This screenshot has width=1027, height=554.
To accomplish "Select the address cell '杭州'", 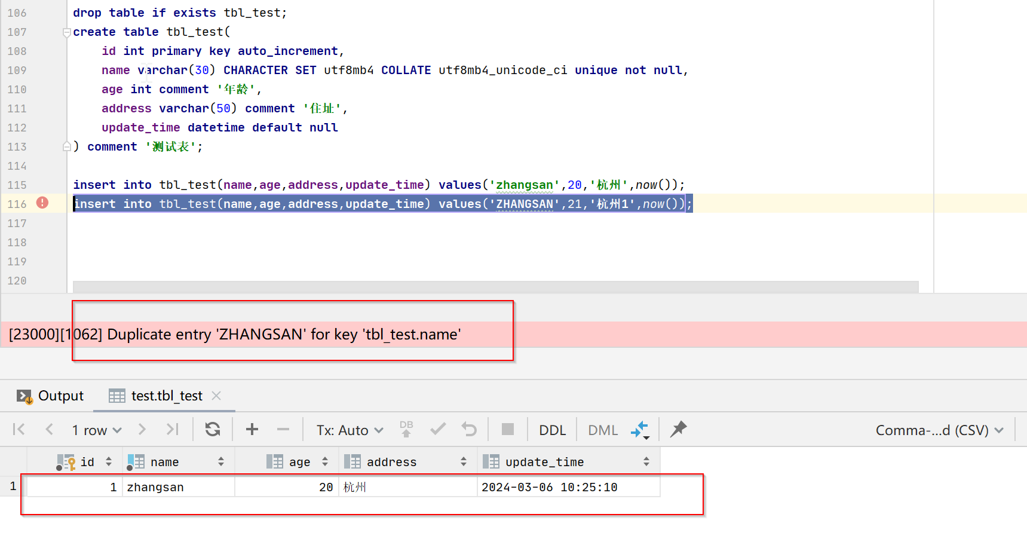I will pos(408,487).
